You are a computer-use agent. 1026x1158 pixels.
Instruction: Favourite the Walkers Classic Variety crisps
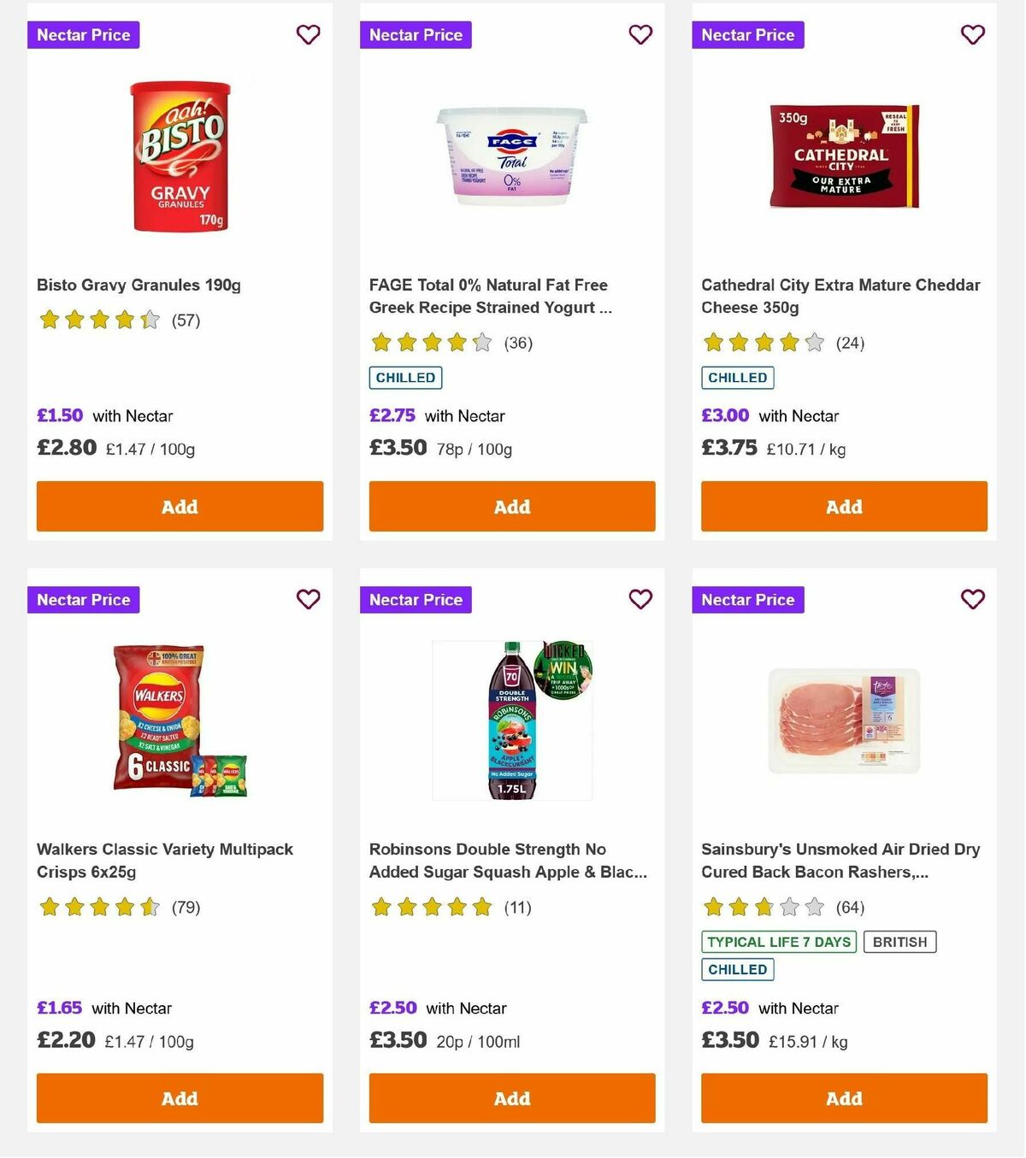(308, 600)
